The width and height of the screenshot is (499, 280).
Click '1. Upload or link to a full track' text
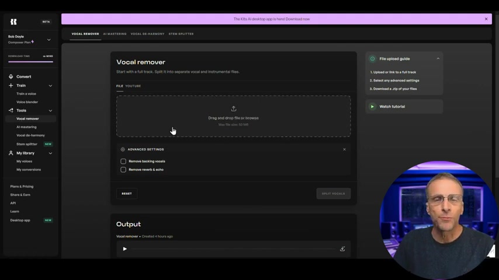pos(393,72)
